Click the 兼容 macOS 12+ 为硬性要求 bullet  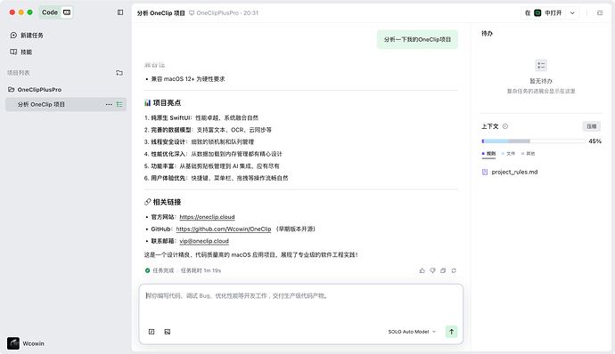(188, 79)
